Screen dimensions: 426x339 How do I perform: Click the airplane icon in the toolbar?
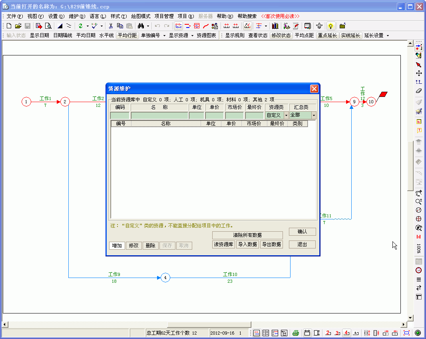pyautogui.click(x=319, y=26)
